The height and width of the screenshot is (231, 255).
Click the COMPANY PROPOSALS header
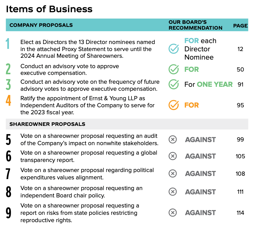(x=41, y=25)
